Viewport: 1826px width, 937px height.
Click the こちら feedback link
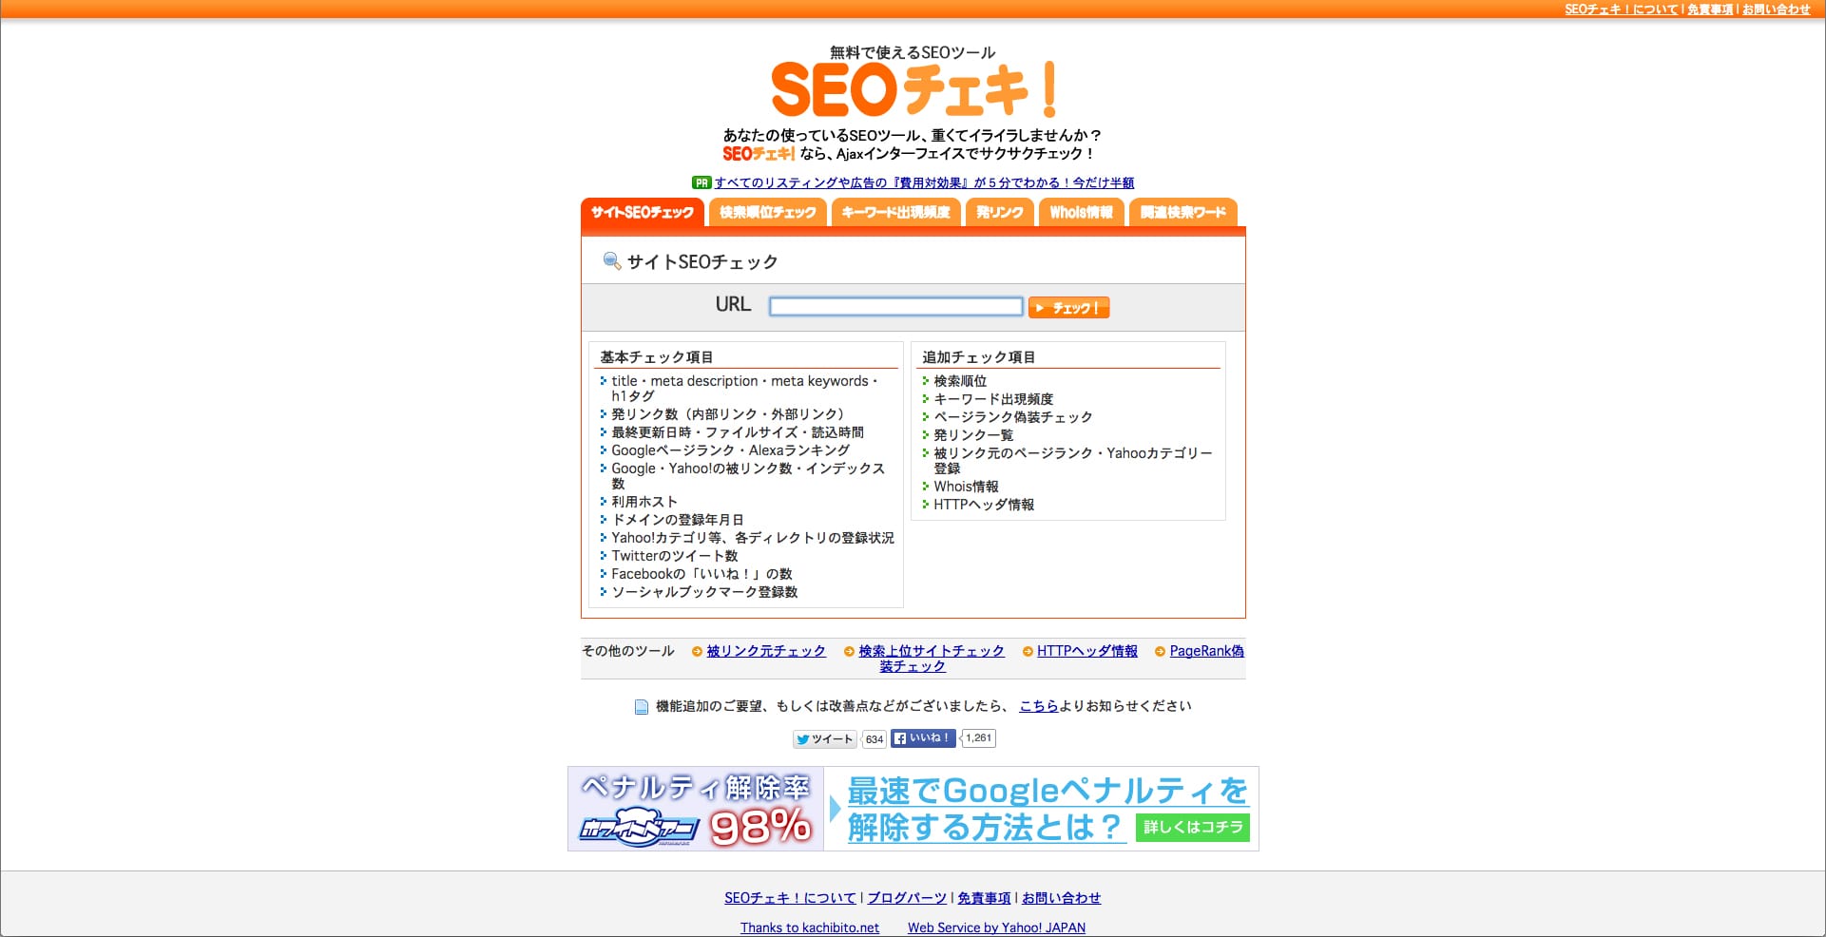click(1039, 706)
